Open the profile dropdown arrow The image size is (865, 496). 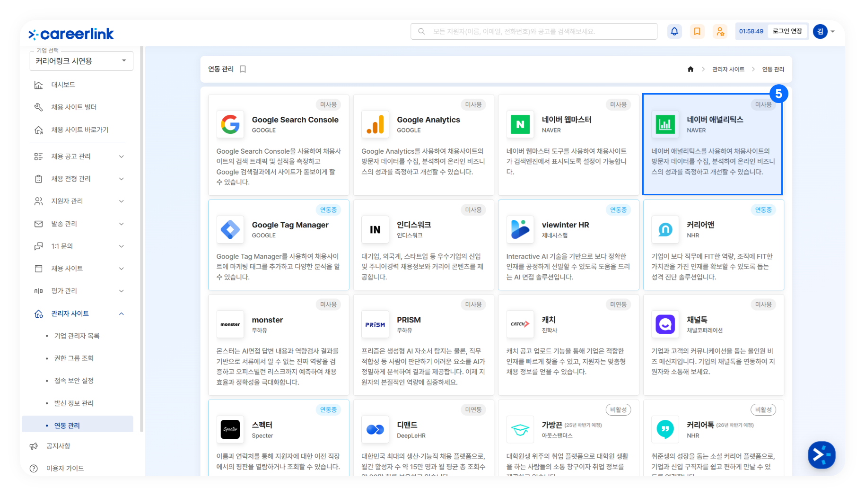click(x=833, y=32)
